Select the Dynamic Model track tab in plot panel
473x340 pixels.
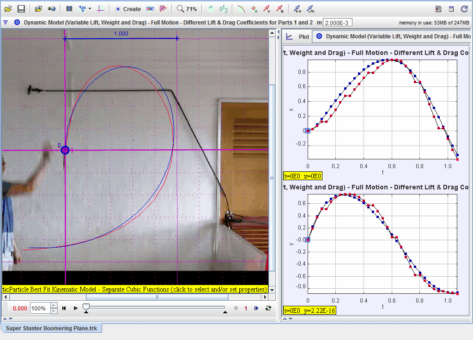[393, 36]
